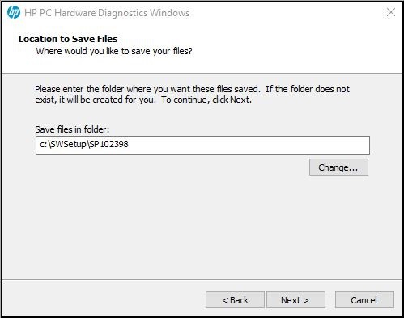Click the window title 'HP PC Hardware Diagnostics Windows'
The height and width of the screenshot is (318, 404).
click(107, 13)
